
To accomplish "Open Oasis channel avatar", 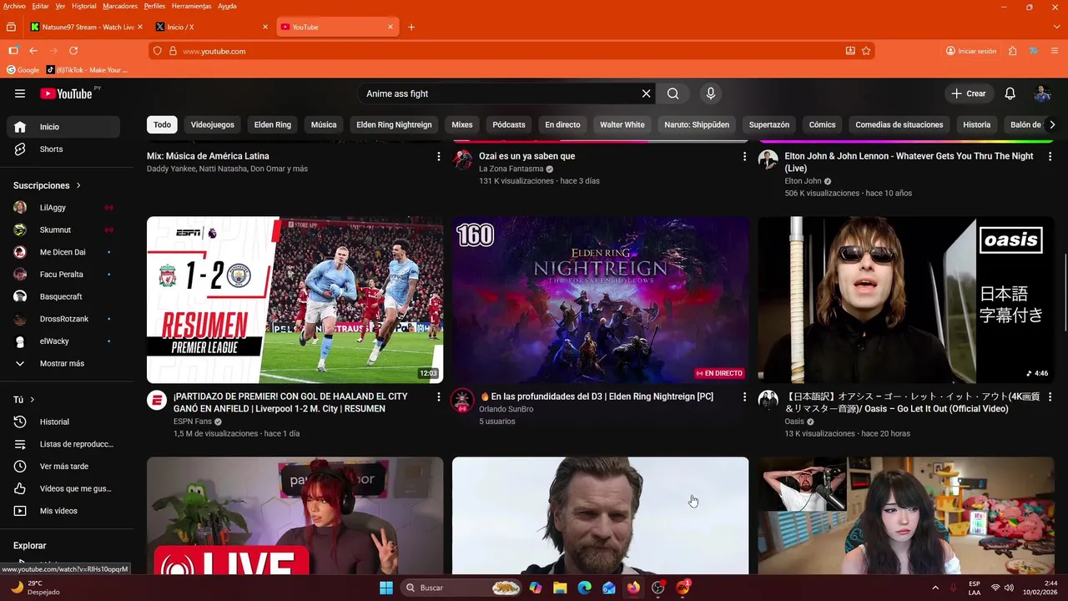I will (768, 400).
